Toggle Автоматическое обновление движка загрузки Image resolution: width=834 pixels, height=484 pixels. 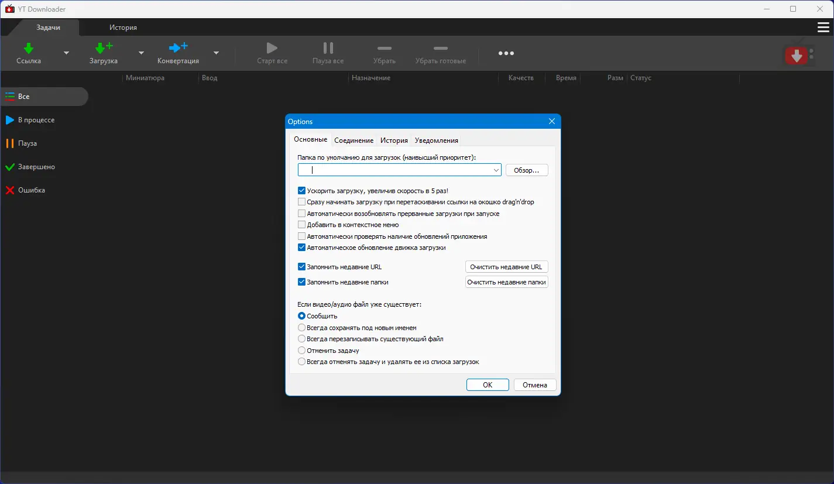click(302, 248)
